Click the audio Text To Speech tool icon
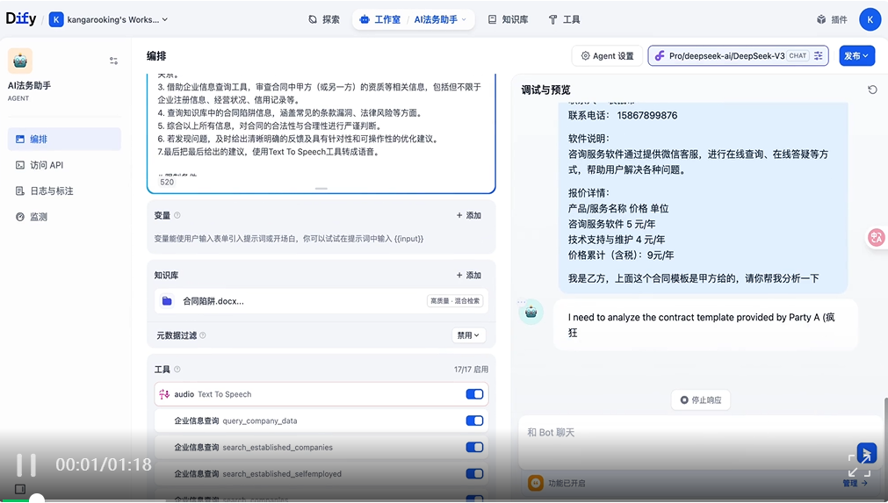888x503 pixels. coord(164,394)
